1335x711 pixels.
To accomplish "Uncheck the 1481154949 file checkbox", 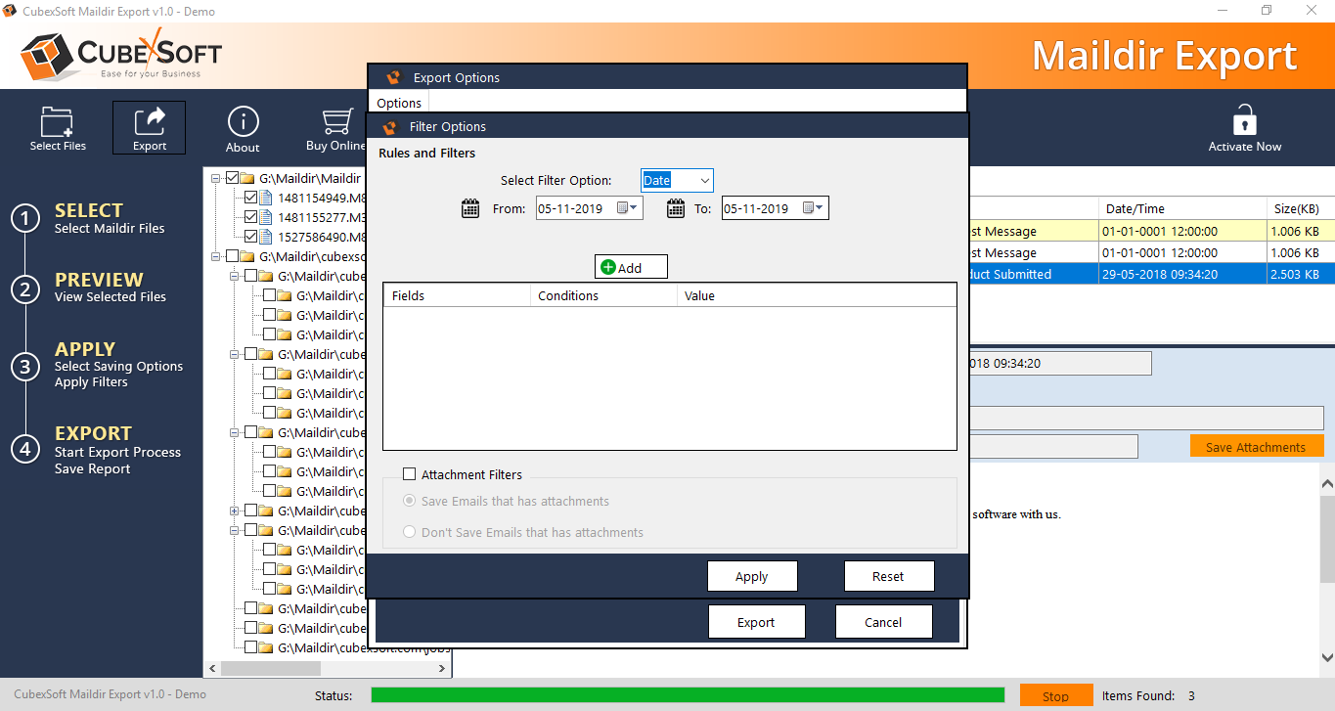I will 251,198.
